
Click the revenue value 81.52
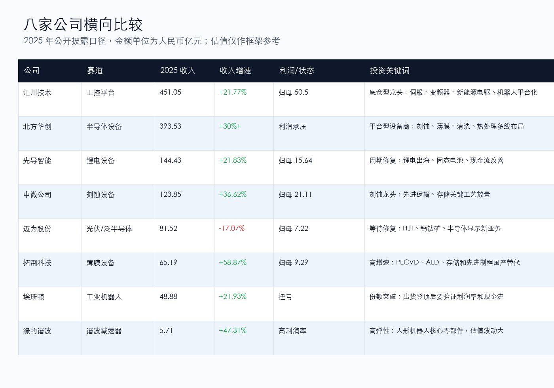169,228
